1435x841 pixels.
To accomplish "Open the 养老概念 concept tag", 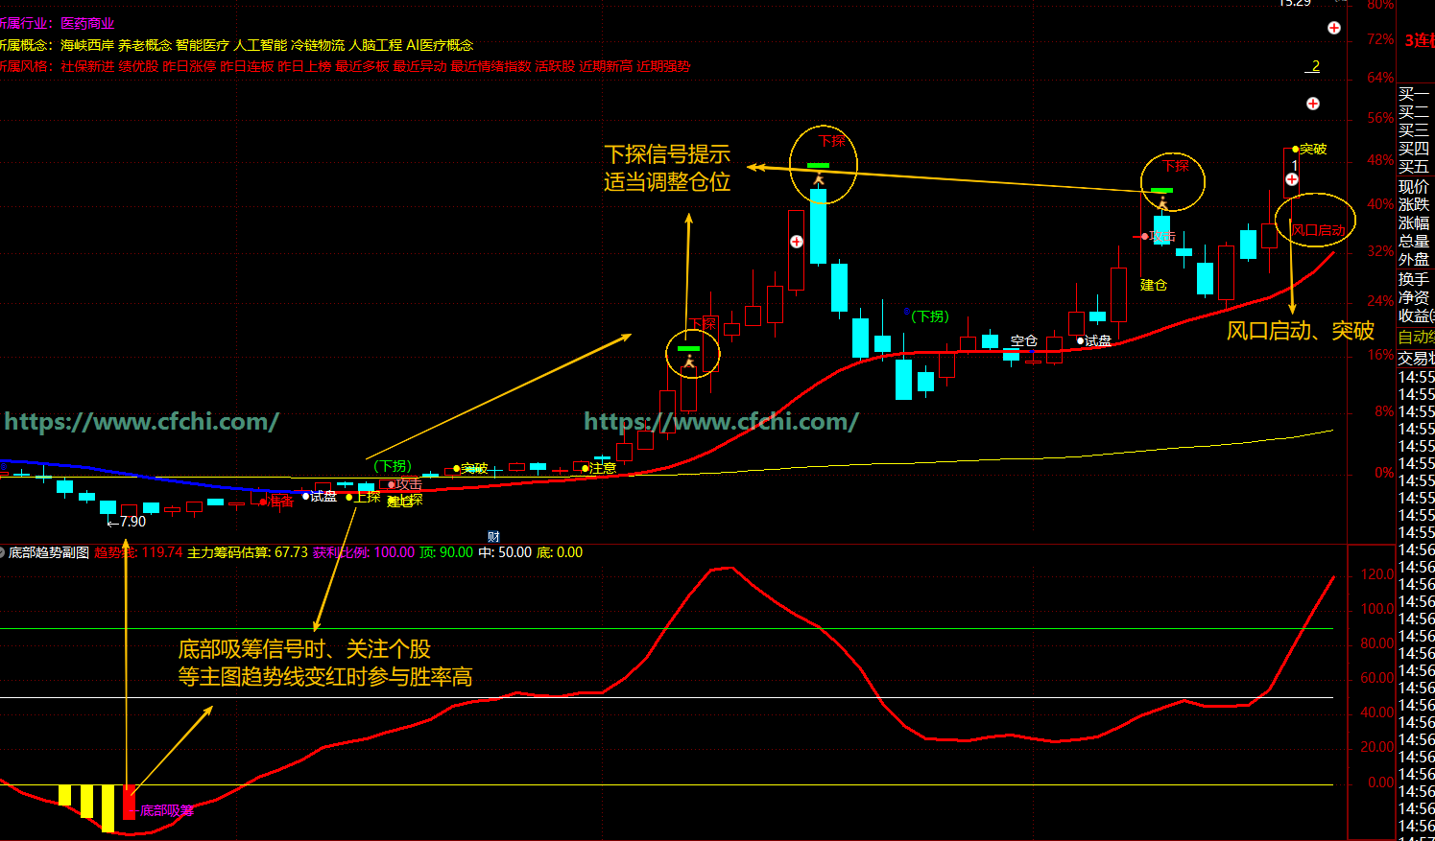I will click(x=145, y=45).
